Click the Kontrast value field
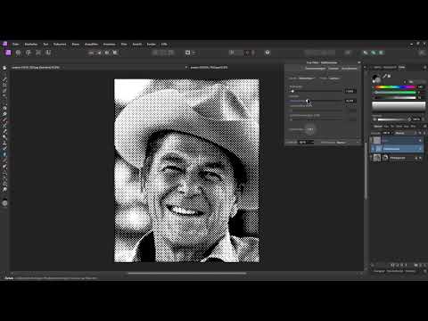The image size is (428, 321). [350, 101]
